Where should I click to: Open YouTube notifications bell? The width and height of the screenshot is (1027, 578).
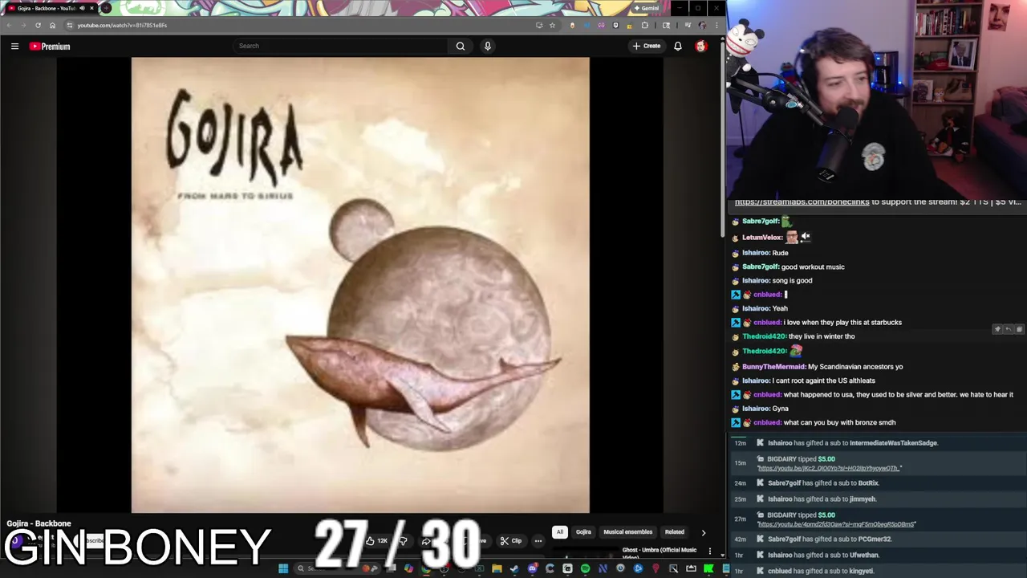[678, 46]
